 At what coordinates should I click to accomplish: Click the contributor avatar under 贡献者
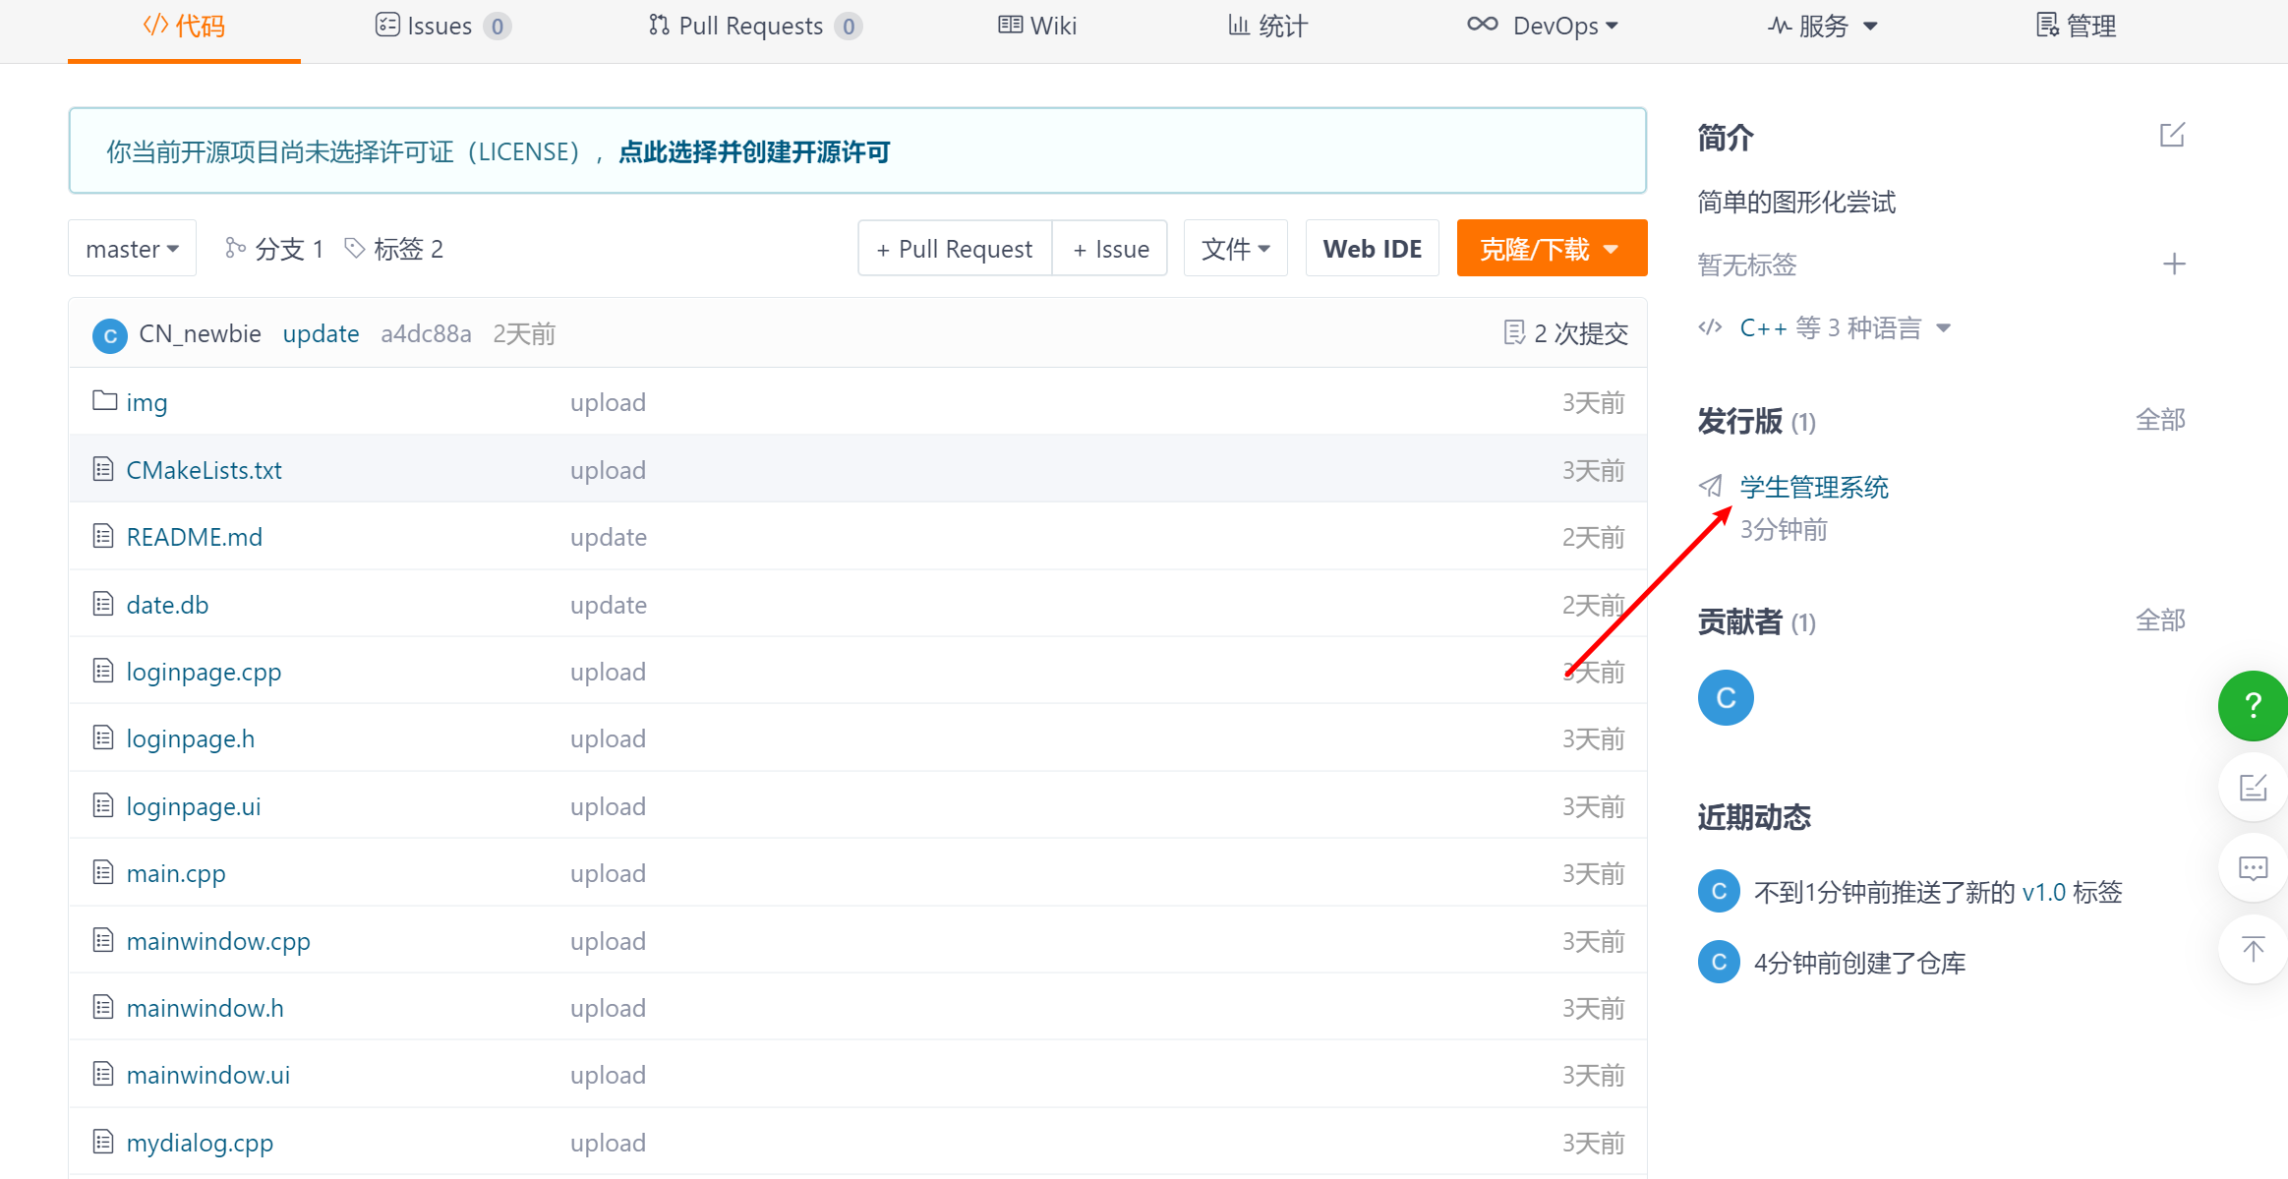(1726, 698)
